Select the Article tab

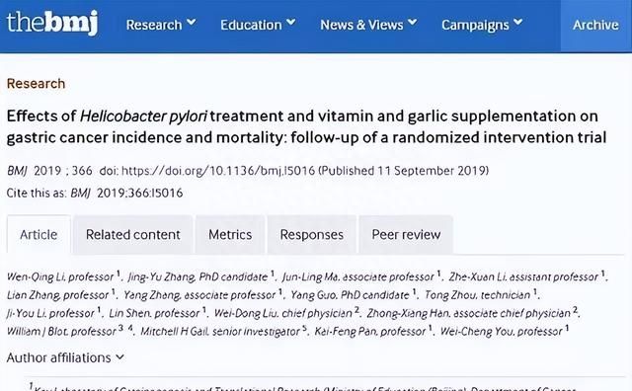coord(39,235)
